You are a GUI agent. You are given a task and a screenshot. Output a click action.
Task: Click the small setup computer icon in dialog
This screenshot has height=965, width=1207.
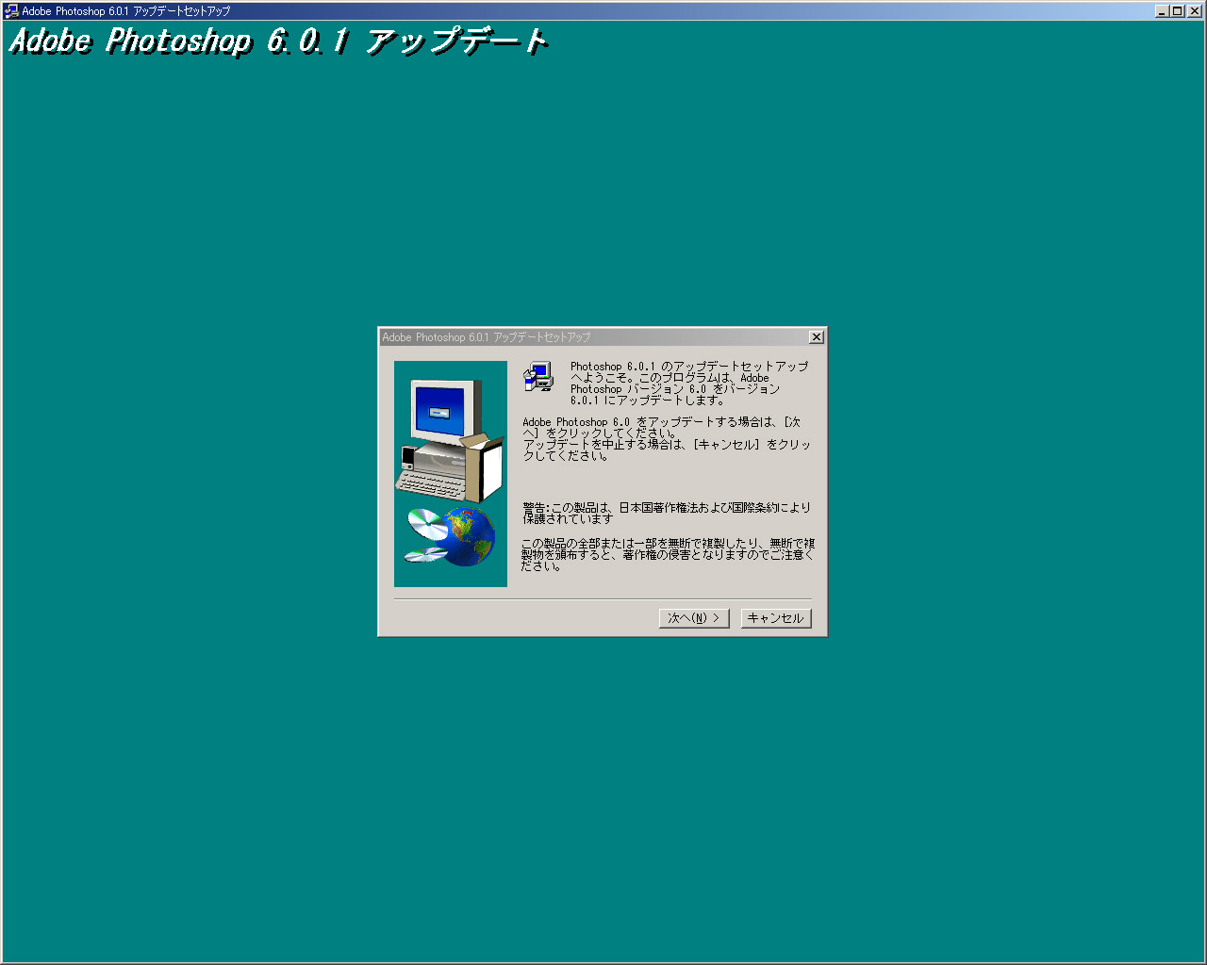click(538, 377)
